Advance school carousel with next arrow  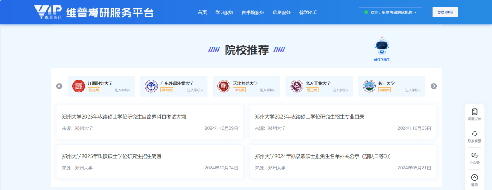(x=434, y=86)
